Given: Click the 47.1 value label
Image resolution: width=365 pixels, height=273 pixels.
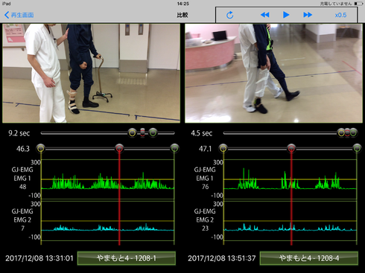Looking at the screenshot, I should 205,149.
